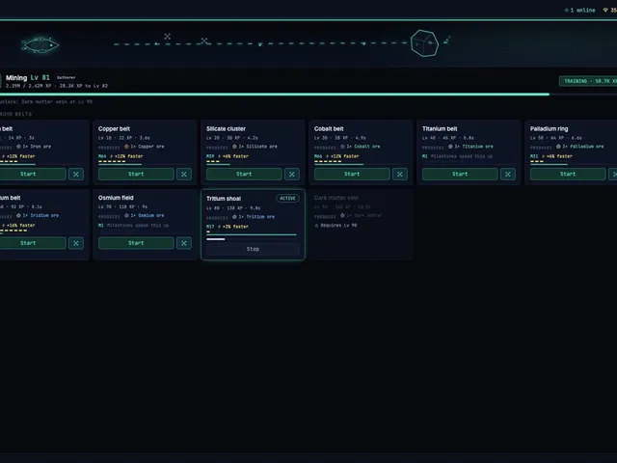Image resolution: width=617 pixels, height=463 pixels.
Task: Click 'Milestones speed this up' on Titanium belt
Action: pos(462,156)
